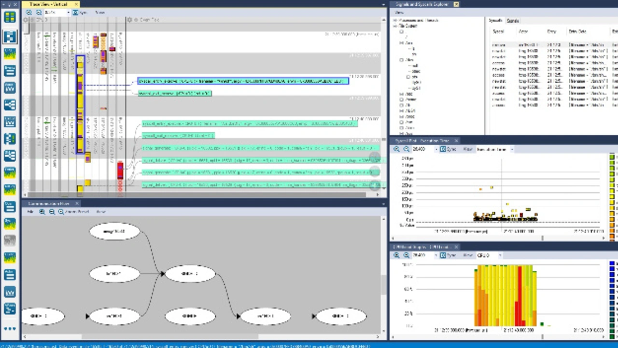
Task: Select the blue-outlined event label in Trace View
Action: [243, 81]
